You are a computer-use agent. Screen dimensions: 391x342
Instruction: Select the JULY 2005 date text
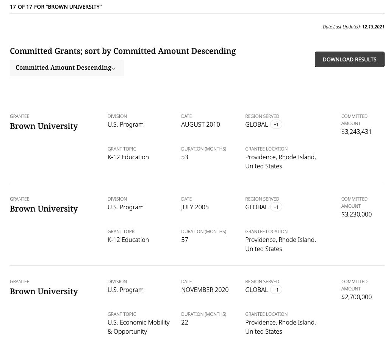[x=195, y=207]
